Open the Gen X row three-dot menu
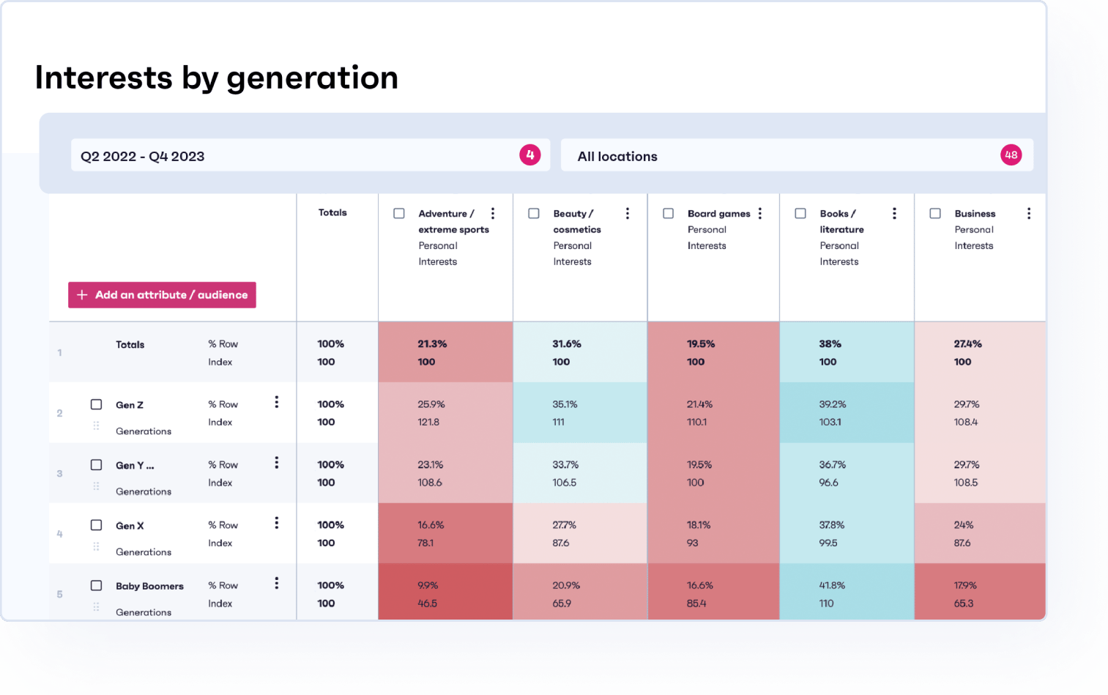The width and height of the screenshot is (1108, 695). (276, 523)
